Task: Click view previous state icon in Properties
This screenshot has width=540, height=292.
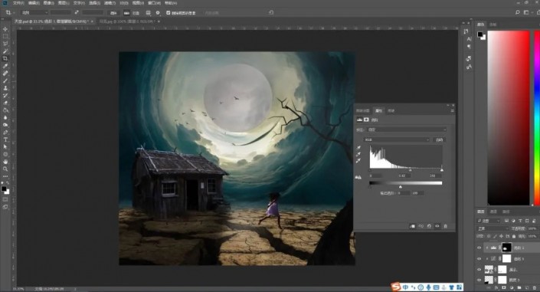Action: click(421, 226)
